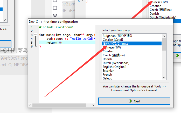Click the split-columns icon in background window
This screenshot has height=113, width=181.
point(55,8)
